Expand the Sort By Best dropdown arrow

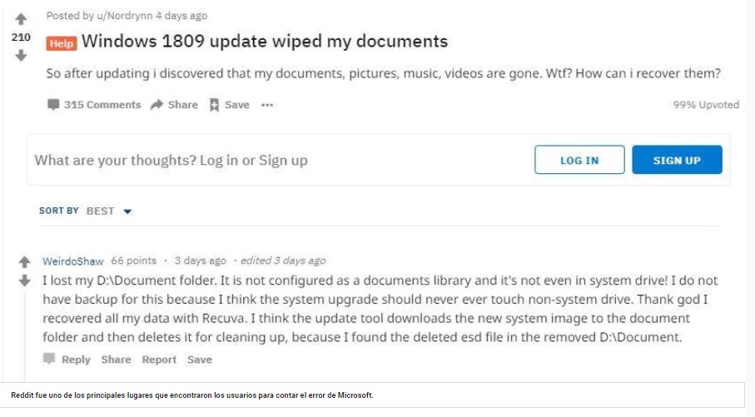click(127, 211)
